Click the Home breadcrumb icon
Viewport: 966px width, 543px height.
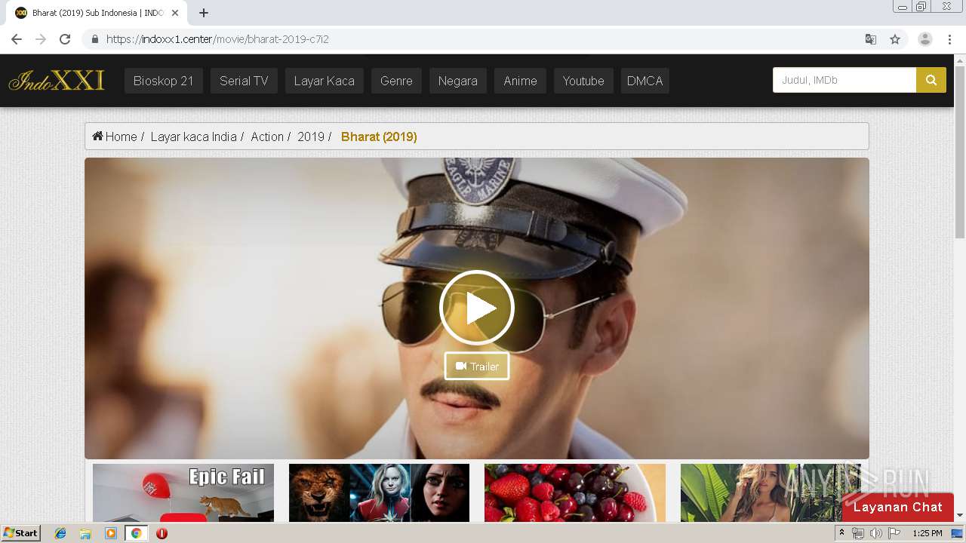98,137
